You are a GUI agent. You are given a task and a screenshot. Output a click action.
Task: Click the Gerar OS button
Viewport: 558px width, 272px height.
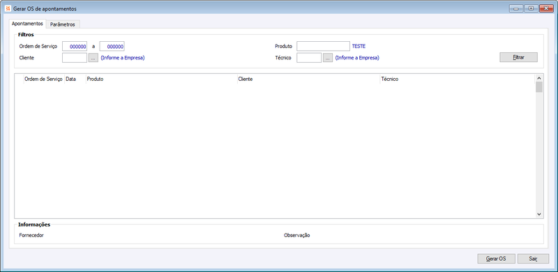click(496, 259)
